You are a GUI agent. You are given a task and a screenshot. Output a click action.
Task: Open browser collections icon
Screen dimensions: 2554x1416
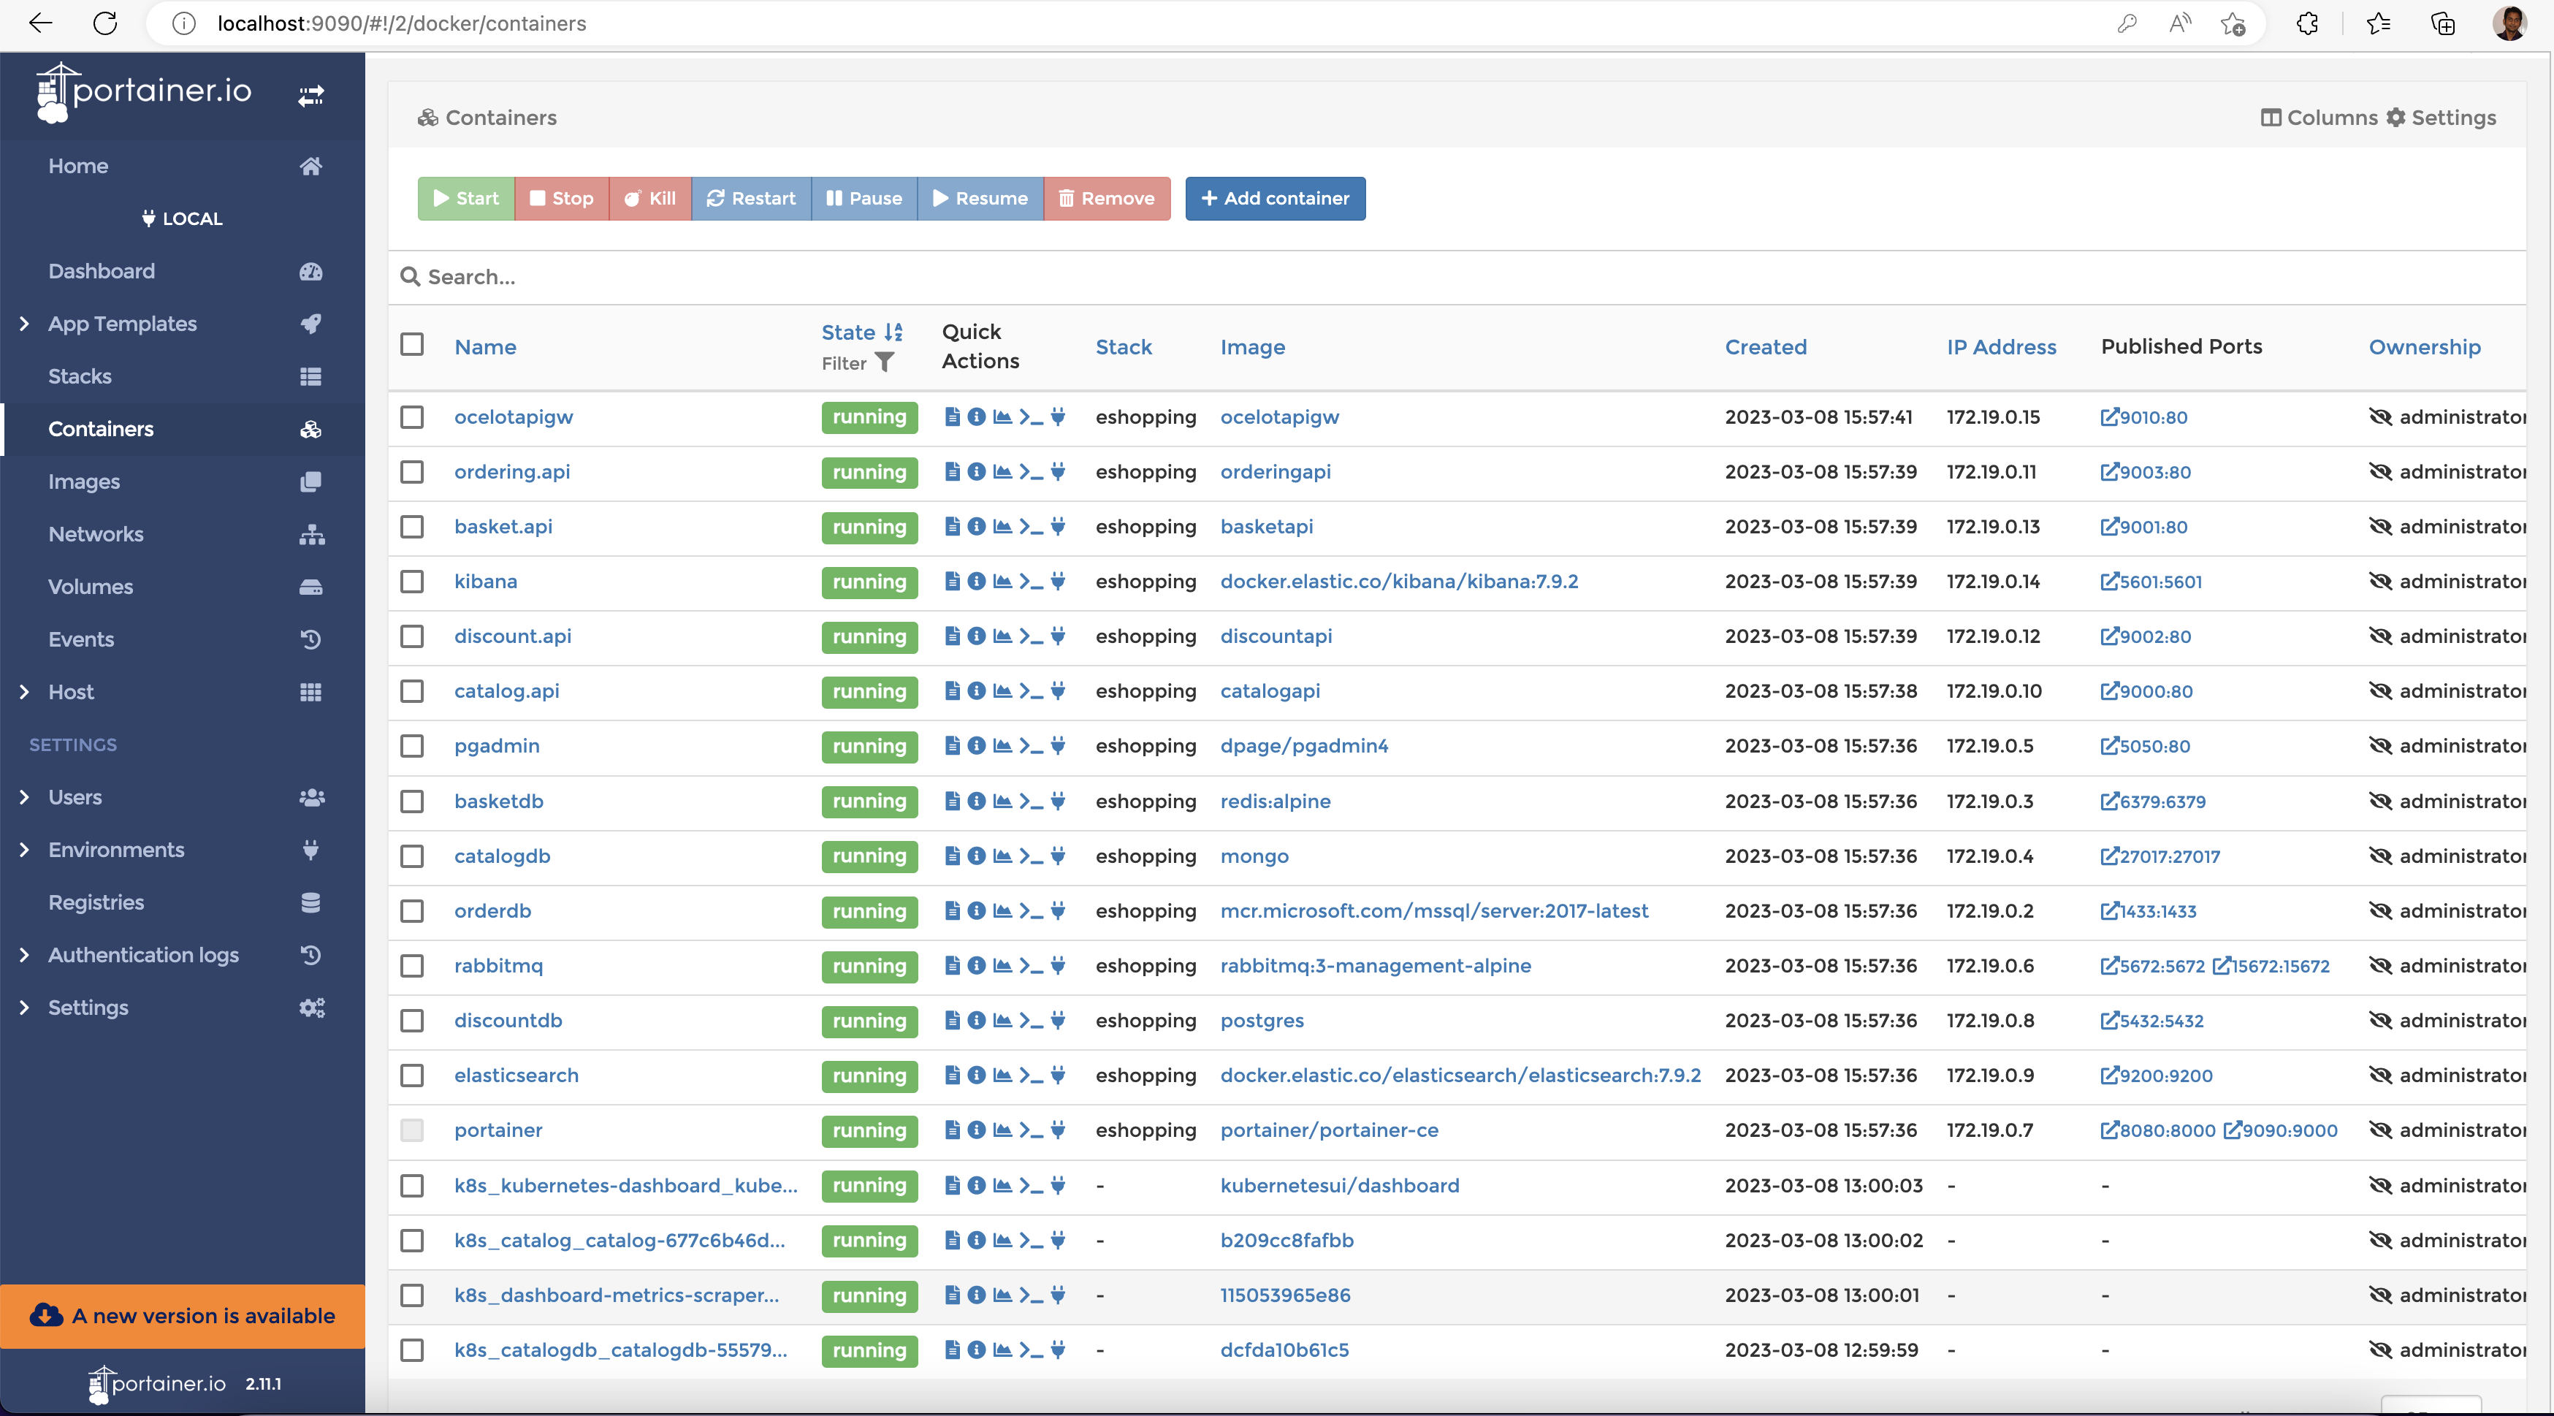(2443, 24)
